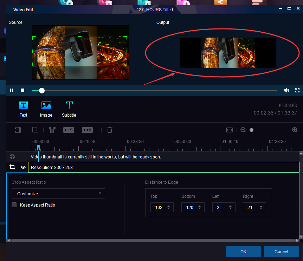Click the timeline zoom slider handle
Screen dimensions: 303x261
pyautogui.click(x=251, y=130)
